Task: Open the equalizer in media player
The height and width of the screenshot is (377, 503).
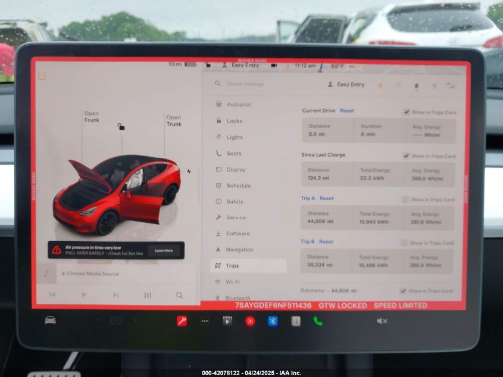Action: (x=148, y=295)
